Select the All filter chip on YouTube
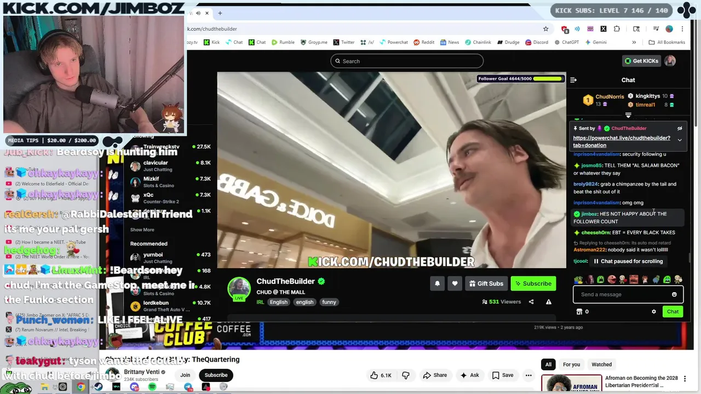The width and height of the screenshot is (701, 394). click(548, 364)
